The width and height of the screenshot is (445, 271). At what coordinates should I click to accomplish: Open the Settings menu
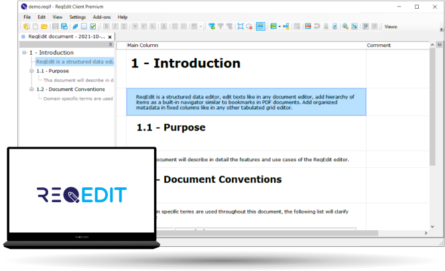tap(78, 17)
